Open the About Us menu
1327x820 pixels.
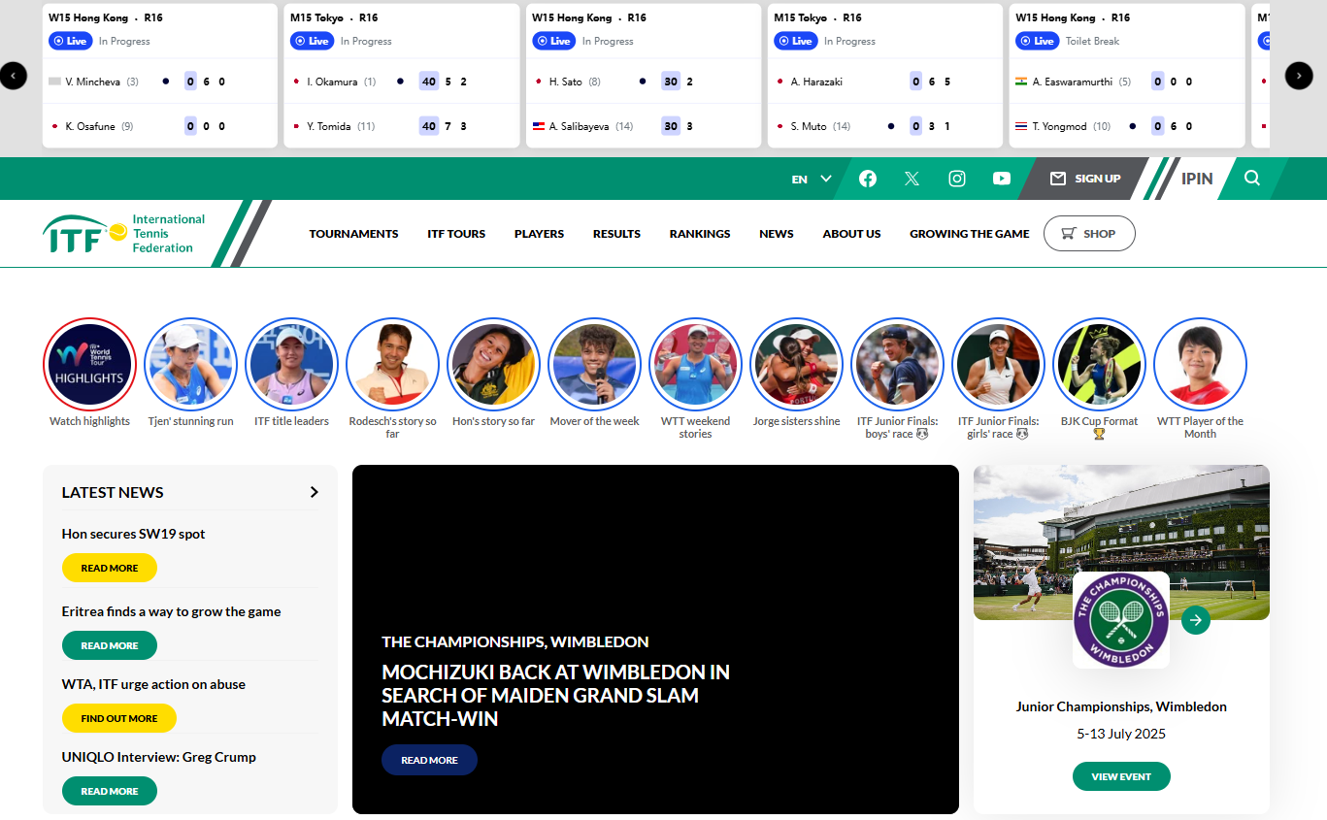851,234
